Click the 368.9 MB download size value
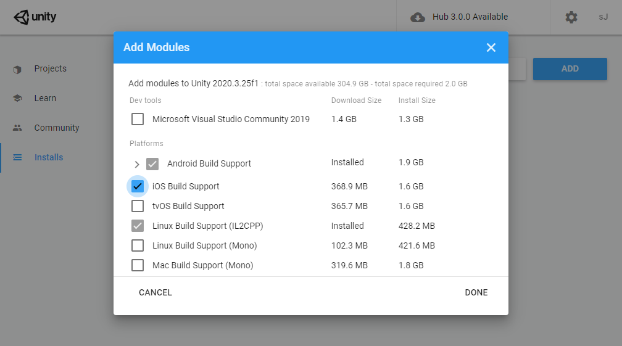 tap(349, 186)
